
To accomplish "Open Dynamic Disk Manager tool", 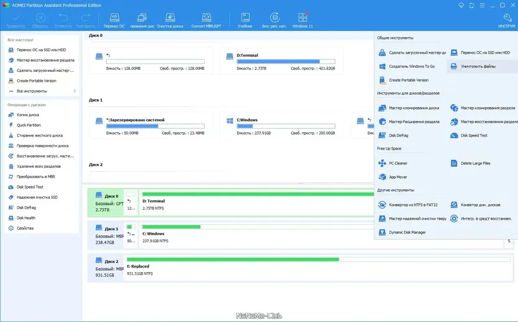I will pyautogui.click(x=402, y=232).
